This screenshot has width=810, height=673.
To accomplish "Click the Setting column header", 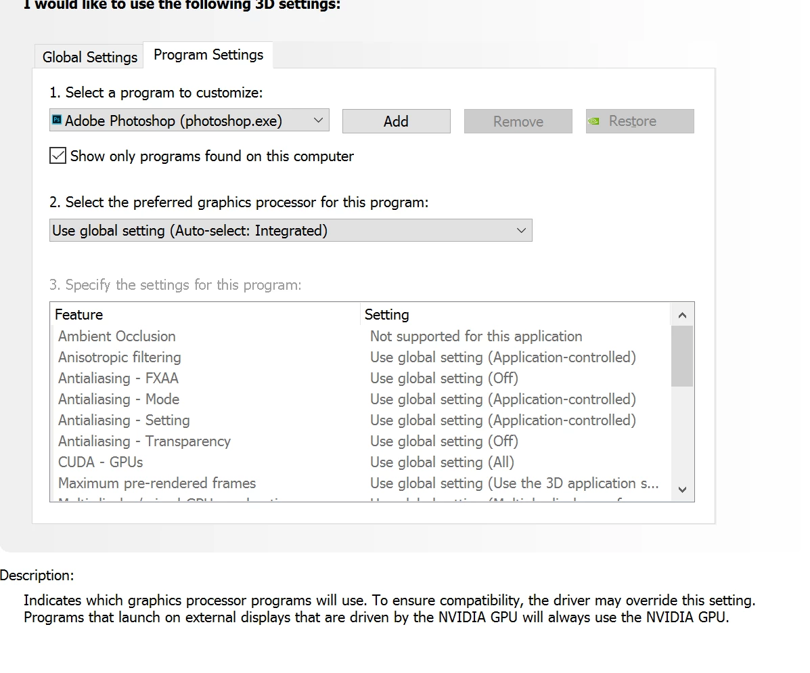I will pyautogui.click(x=515, y=314).
